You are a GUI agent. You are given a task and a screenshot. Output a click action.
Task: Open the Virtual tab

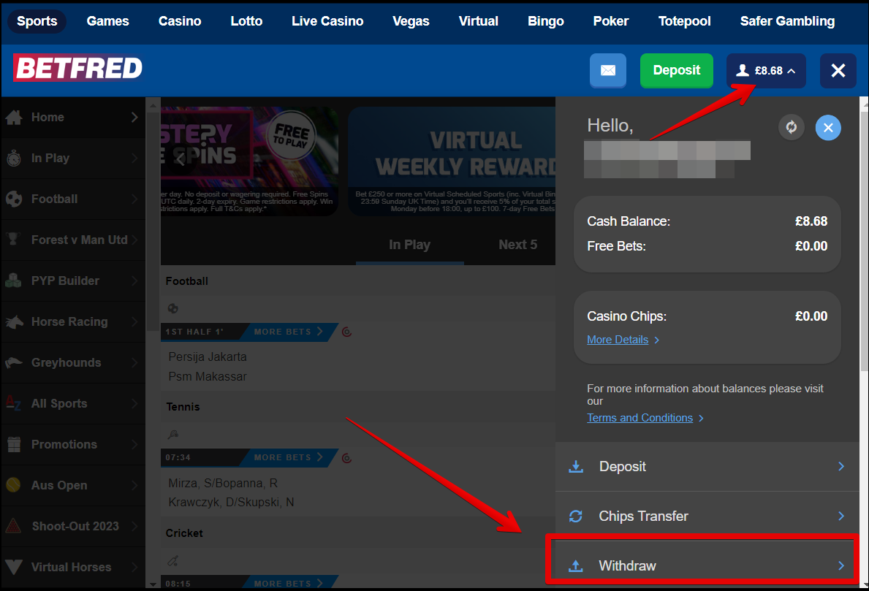pos(478,21)
